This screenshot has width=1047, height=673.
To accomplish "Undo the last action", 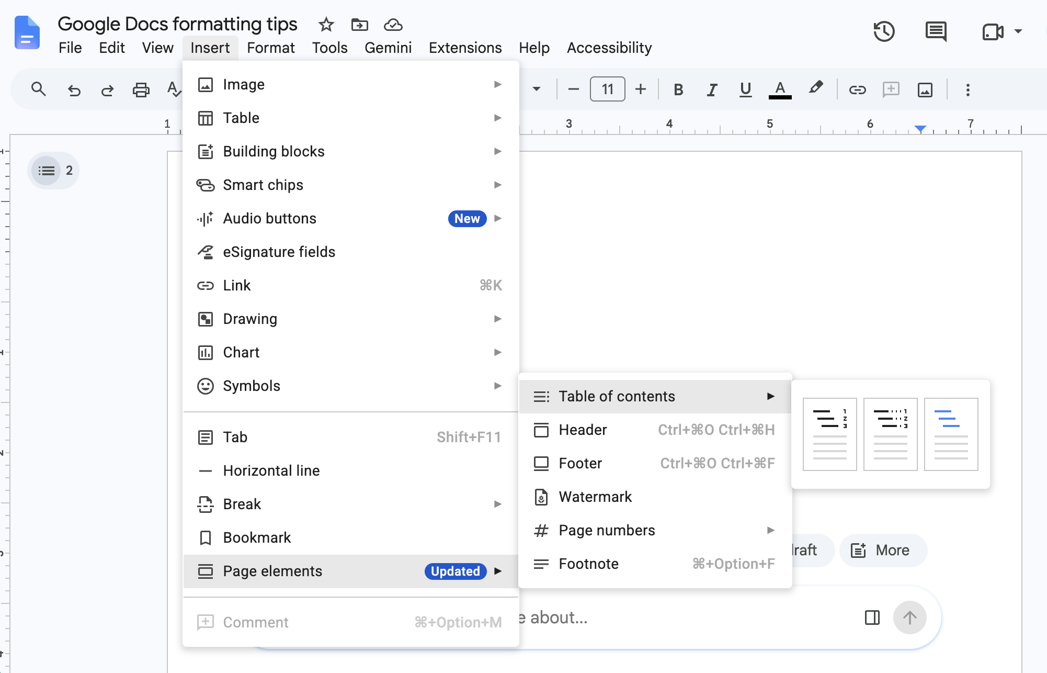I will (x=74, y=90).
